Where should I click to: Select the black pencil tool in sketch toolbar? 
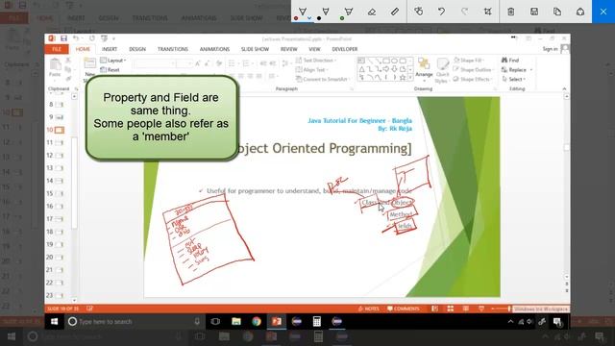[x=325, y=11]
